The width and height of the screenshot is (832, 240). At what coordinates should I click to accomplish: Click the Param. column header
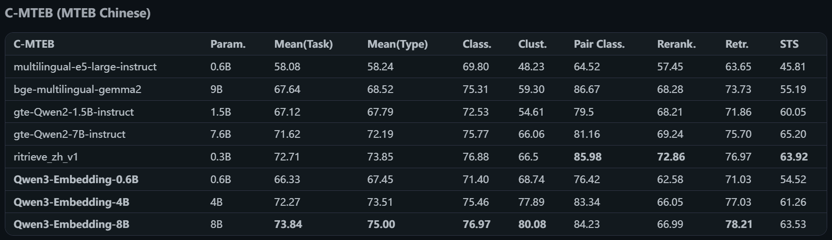click(x=228, y=44)
